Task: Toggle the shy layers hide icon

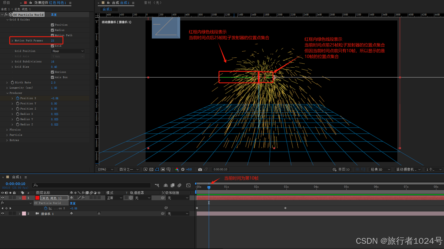Action: 166,185
